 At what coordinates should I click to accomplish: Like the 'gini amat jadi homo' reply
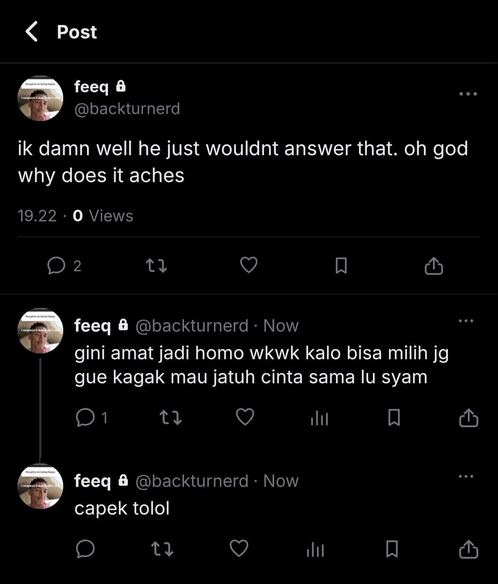(x=245, y=417)
